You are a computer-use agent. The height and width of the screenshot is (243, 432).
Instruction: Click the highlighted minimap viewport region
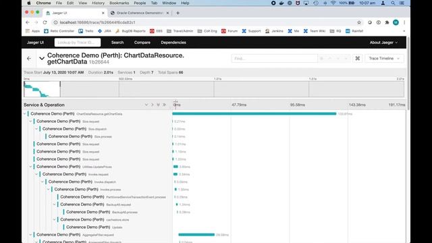click(42, 89)
